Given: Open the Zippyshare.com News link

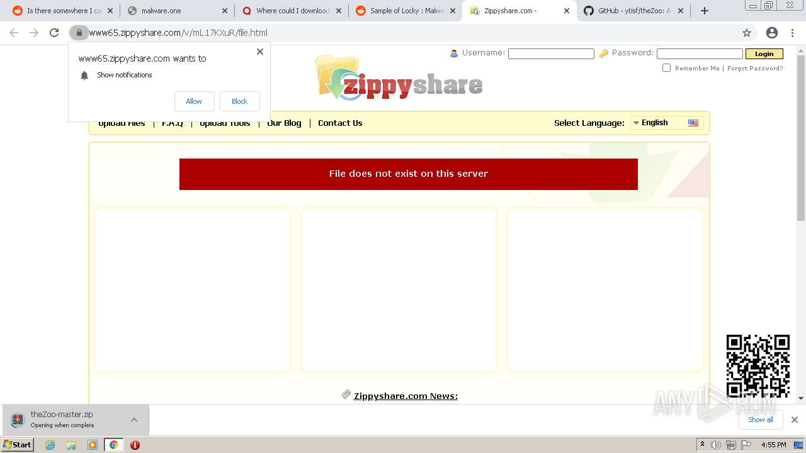Looking at the screenshot, I should click(406, 396).
